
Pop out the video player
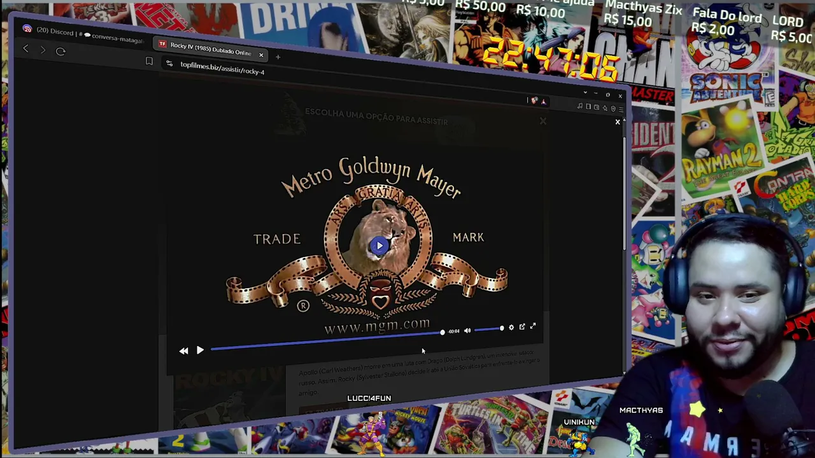pyautogui.click(x=522, y=327)
